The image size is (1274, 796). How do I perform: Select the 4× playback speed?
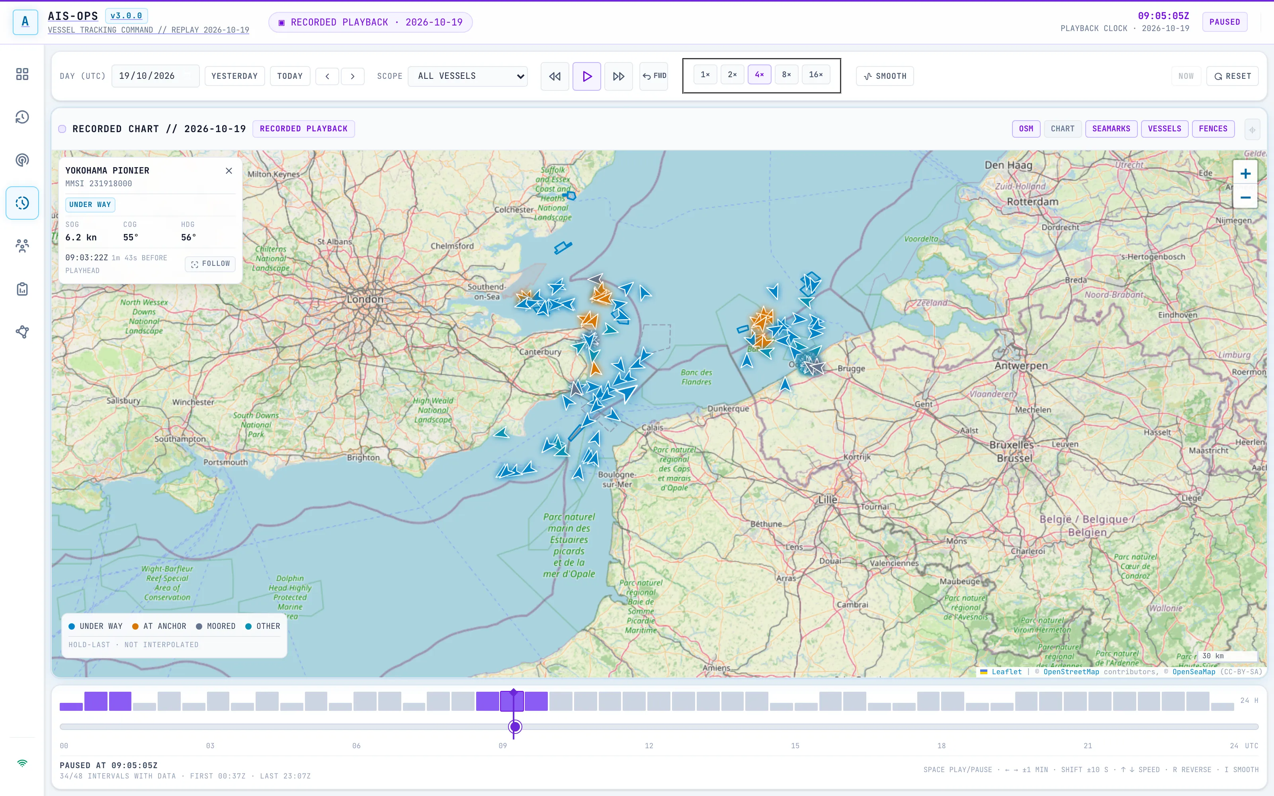pyautogui.click(x=759, y=75)
